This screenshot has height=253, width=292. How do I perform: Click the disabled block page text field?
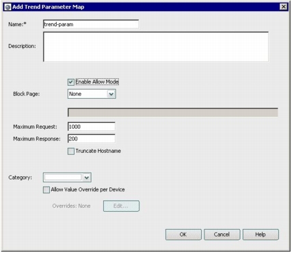coord(173,112)
